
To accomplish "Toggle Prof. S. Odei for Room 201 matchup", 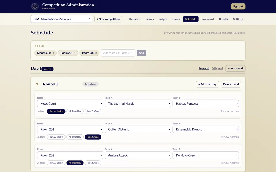I will [x=93, y=137].
